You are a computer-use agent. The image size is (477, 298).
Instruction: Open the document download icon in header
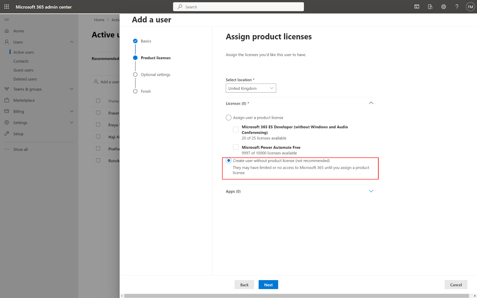[430, 7]
